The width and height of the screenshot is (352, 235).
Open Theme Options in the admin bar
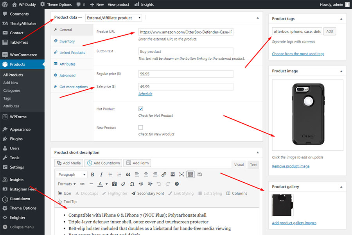tap(56, 4)
